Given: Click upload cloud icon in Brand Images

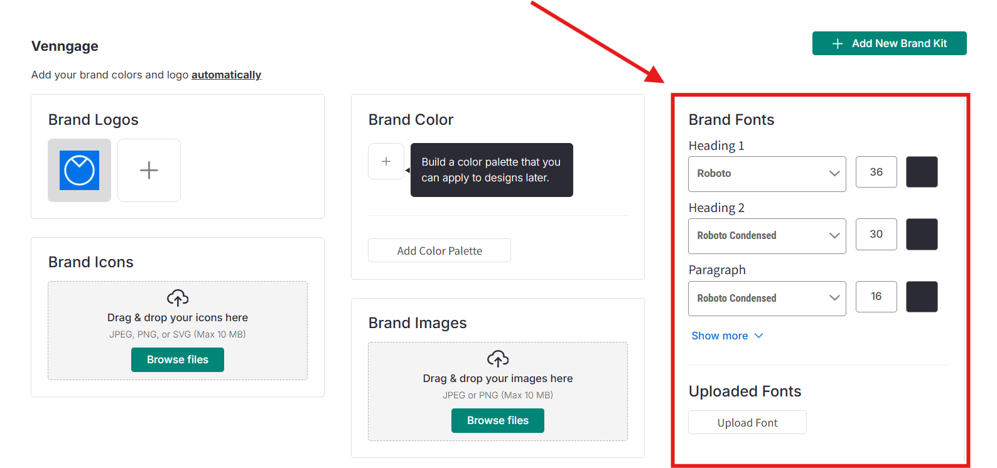Looking at the screenshot, I should pyautogui.click(x=498, y=359).
